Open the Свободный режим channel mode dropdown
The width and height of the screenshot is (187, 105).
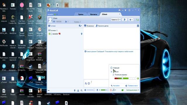pos(132,90)
